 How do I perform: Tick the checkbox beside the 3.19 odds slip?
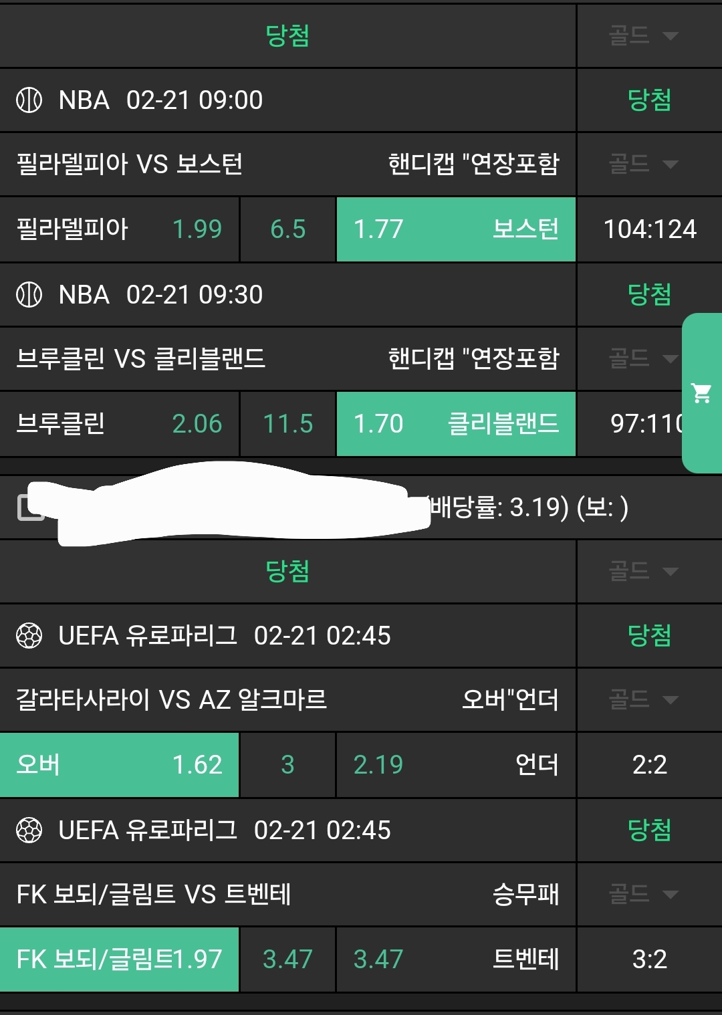[x=29, y=507]
